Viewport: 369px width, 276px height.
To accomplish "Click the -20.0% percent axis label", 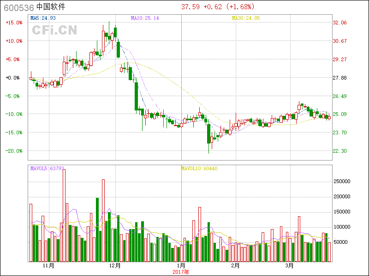I will click(13, 151).
